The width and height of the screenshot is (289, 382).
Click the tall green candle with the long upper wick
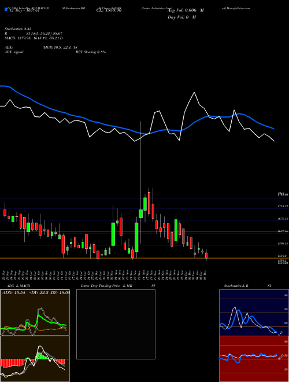[x=140, y=214]
